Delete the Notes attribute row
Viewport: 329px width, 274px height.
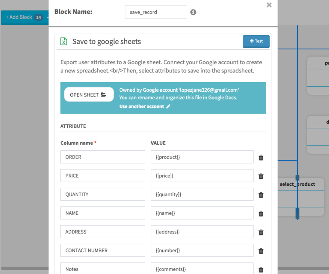(x=261, y=269)
